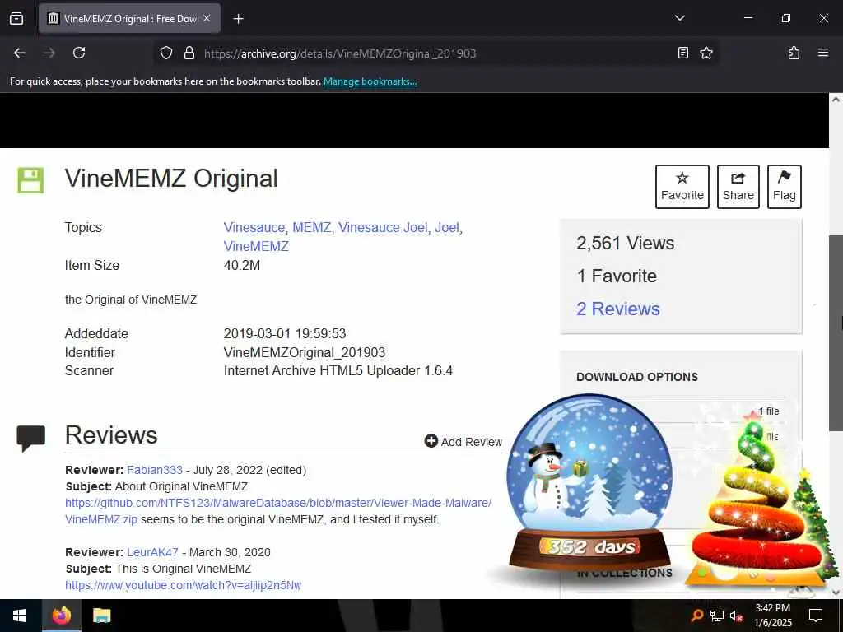Screen dimensions: 843x632
Task: Switch to Firefox in the taskbar
Action: (x=61, y=616)
